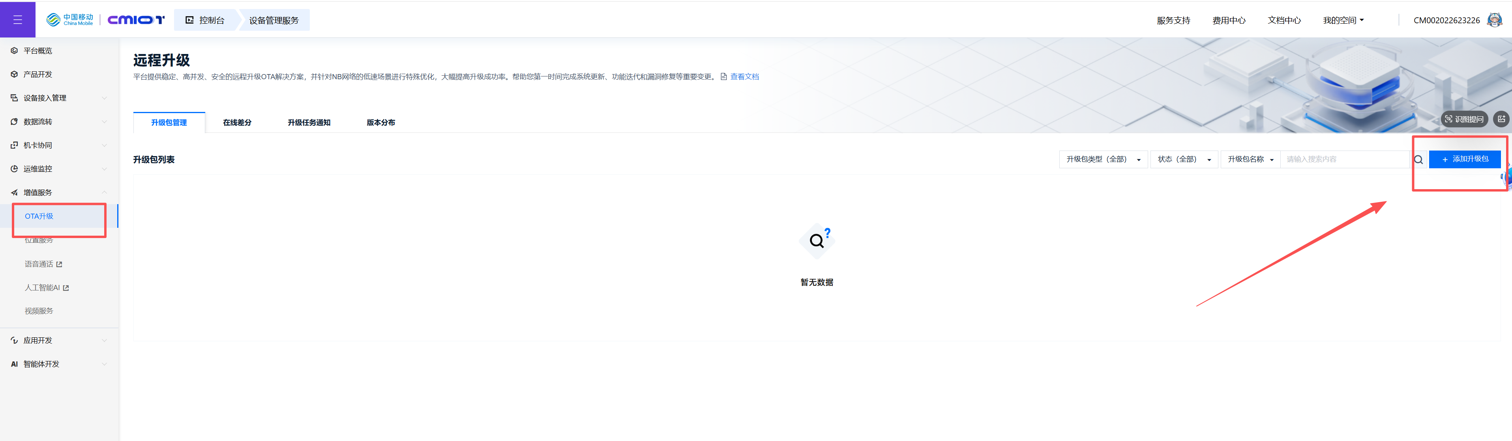Click the user avatar icon
The width and height of the screenshot is (1512, 441).
(x=1494, y=20)
